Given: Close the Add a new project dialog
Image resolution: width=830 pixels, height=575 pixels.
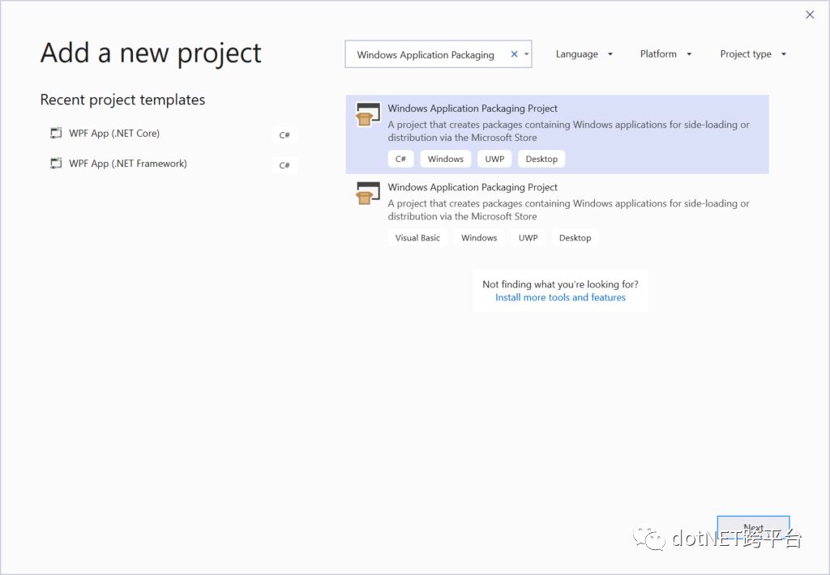Looking at the screenshot, I should (810, 15).
